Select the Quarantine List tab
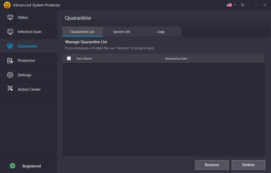 point(82,32)
